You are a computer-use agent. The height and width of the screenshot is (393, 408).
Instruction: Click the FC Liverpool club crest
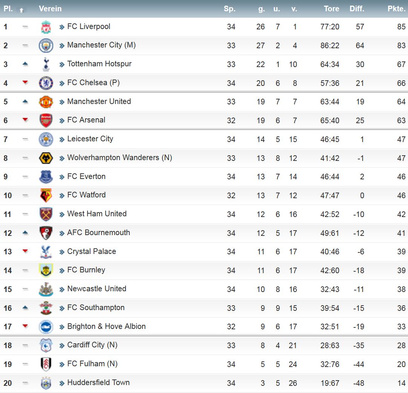pos(46,27)
